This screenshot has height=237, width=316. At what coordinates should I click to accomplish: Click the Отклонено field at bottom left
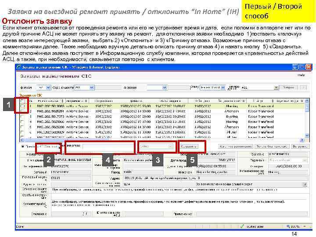click(71, 214)
